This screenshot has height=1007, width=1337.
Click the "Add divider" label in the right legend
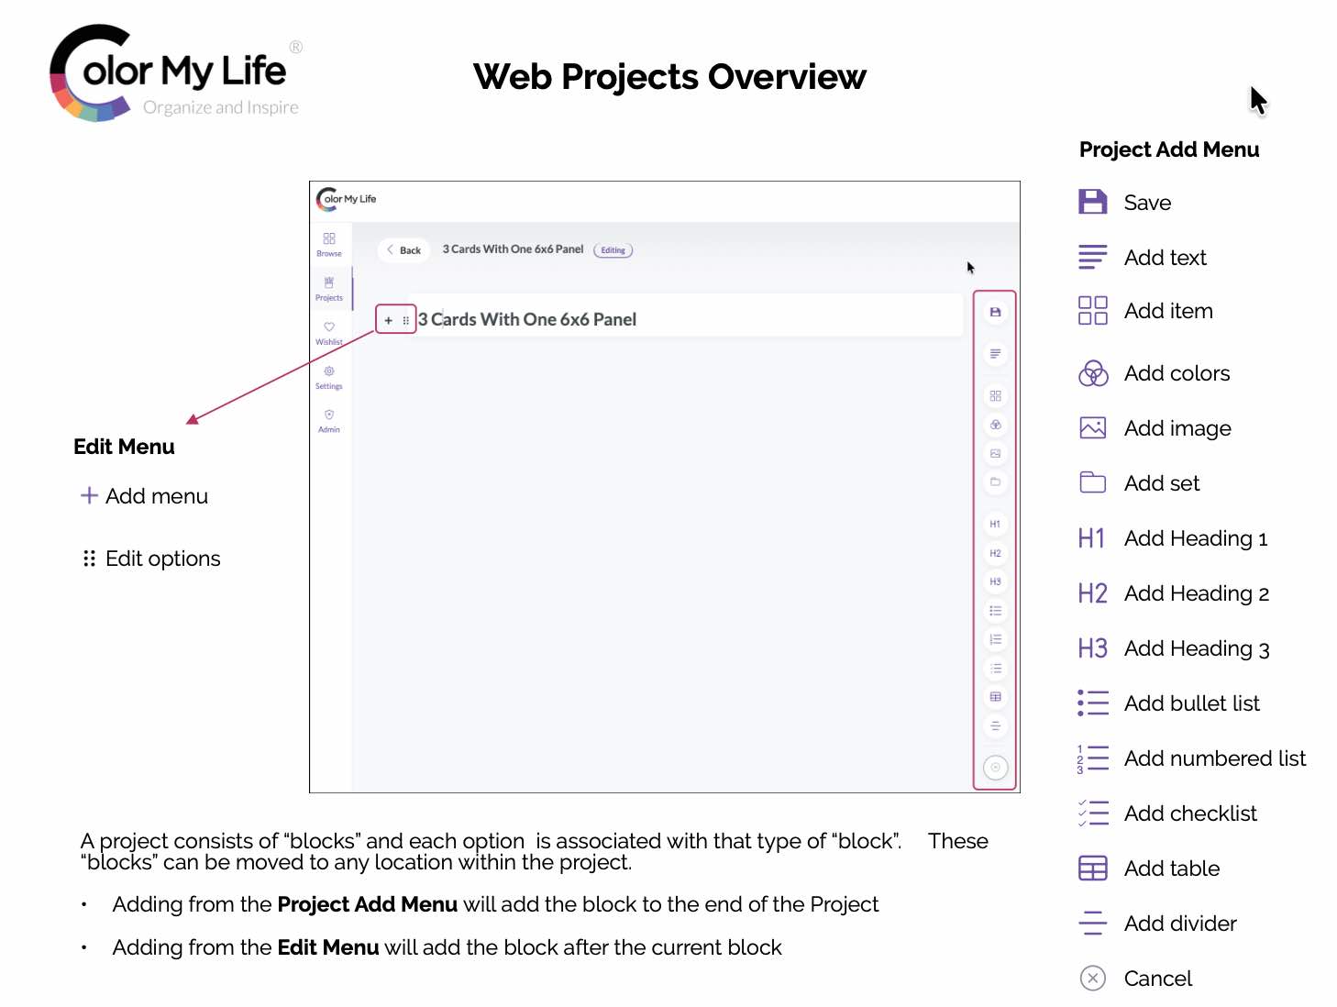pyautogui.click(x=1180, y=924)
